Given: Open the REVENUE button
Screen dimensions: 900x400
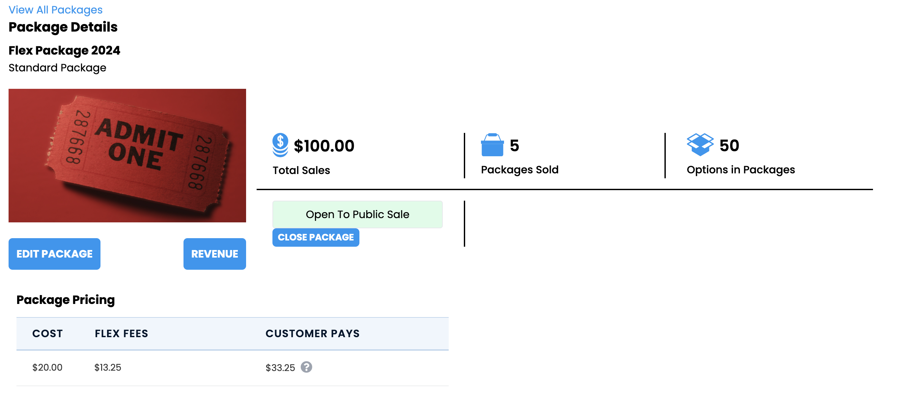Looking at the screenshot, I should 214,254.
